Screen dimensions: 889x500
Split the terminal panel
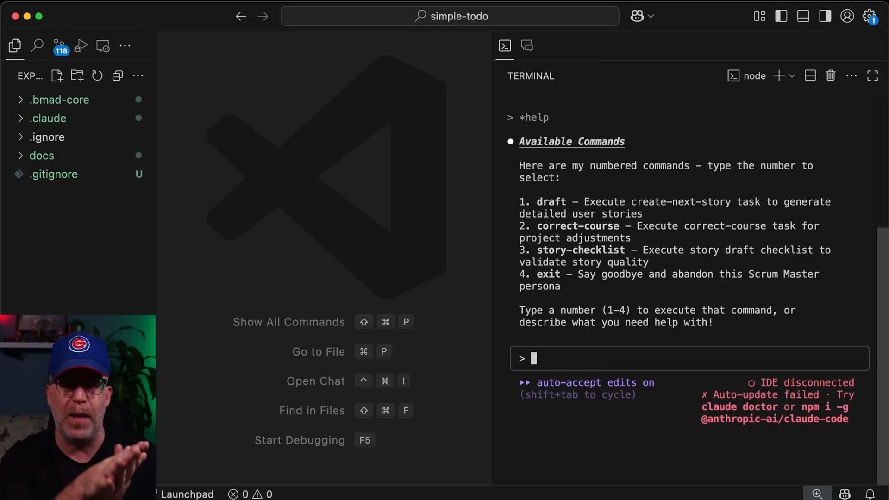(x=810, y=75)
